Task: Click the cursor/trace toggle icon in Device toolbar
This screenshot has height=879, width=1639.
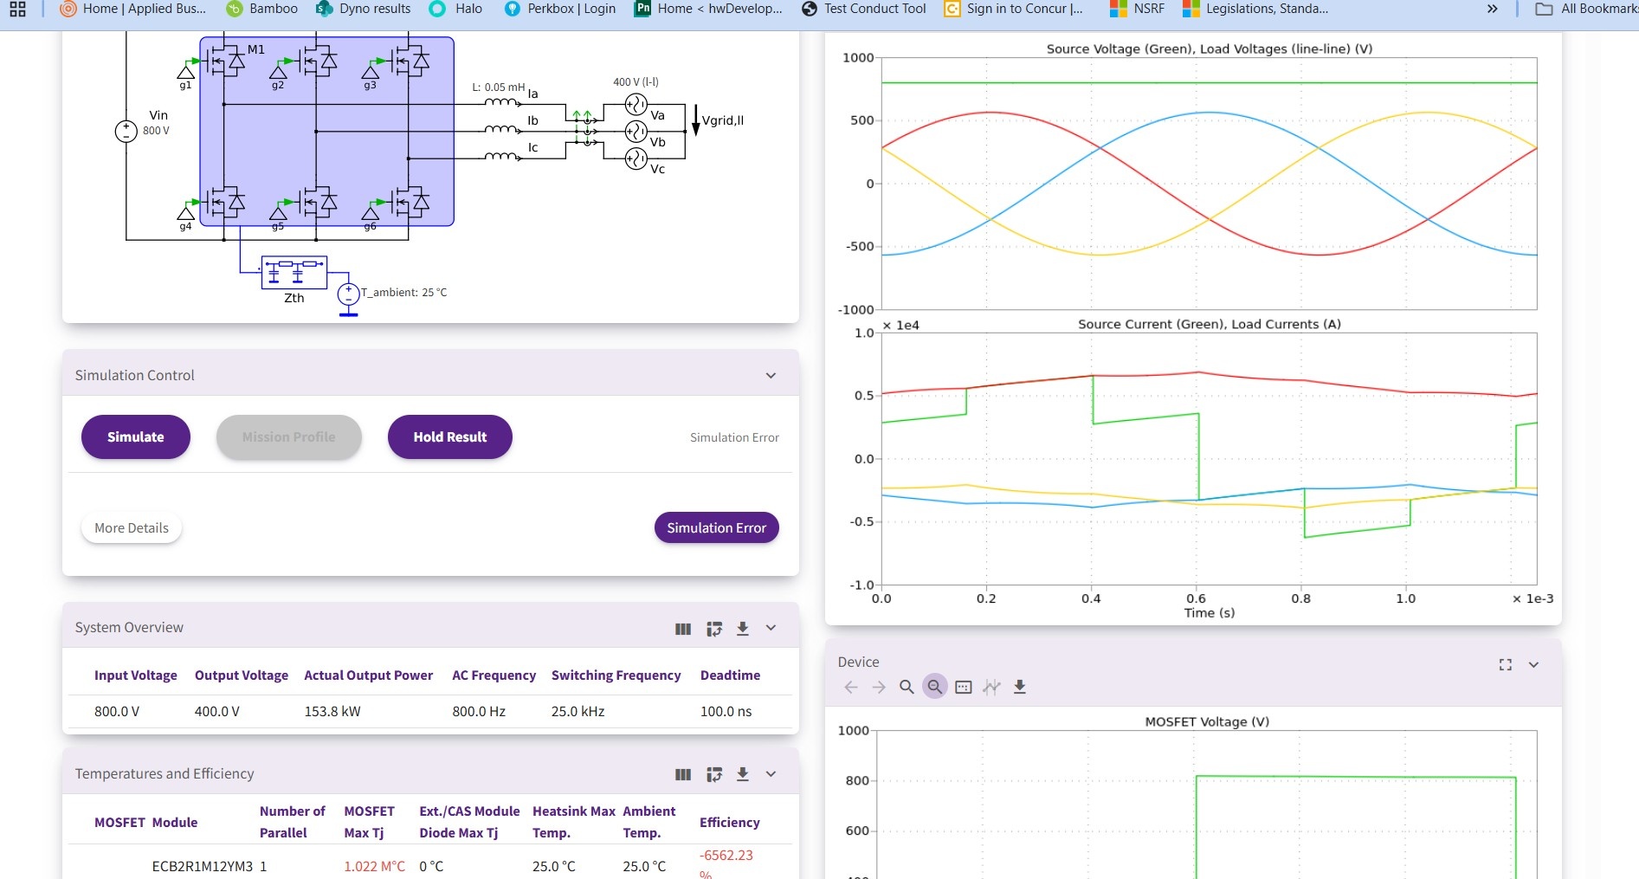Action: point(991,687)
